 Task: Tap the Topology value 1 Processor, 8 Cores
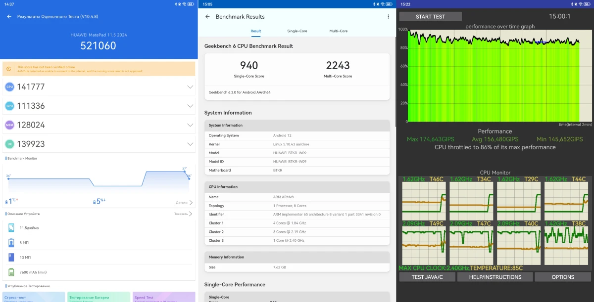(289, 206)
